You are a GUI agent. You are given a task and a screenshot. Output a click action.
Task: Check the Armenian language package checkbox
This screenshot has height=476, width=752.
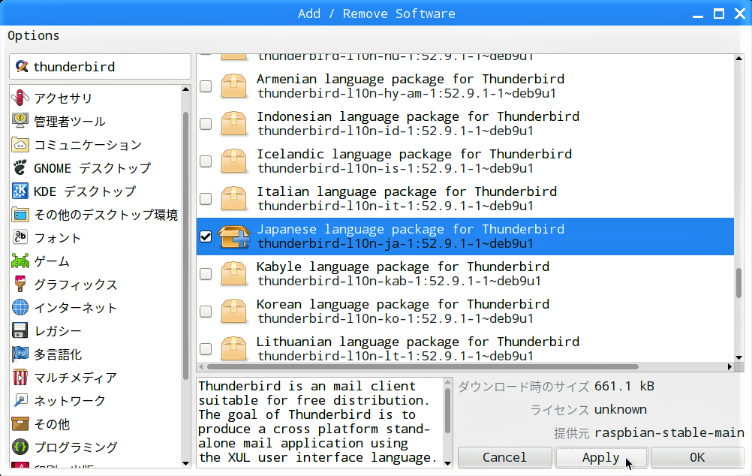[206, 86]
